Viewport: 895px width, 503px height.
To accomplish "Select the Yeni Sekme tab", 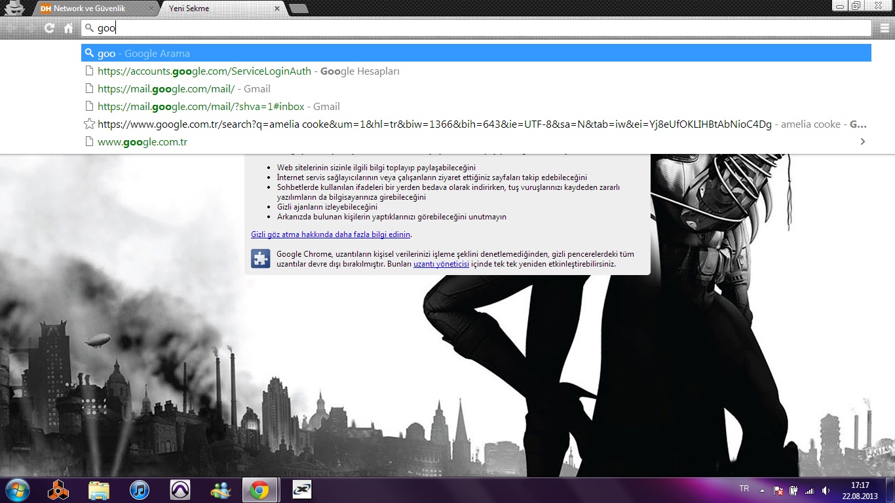I will (x=221, y=9).
